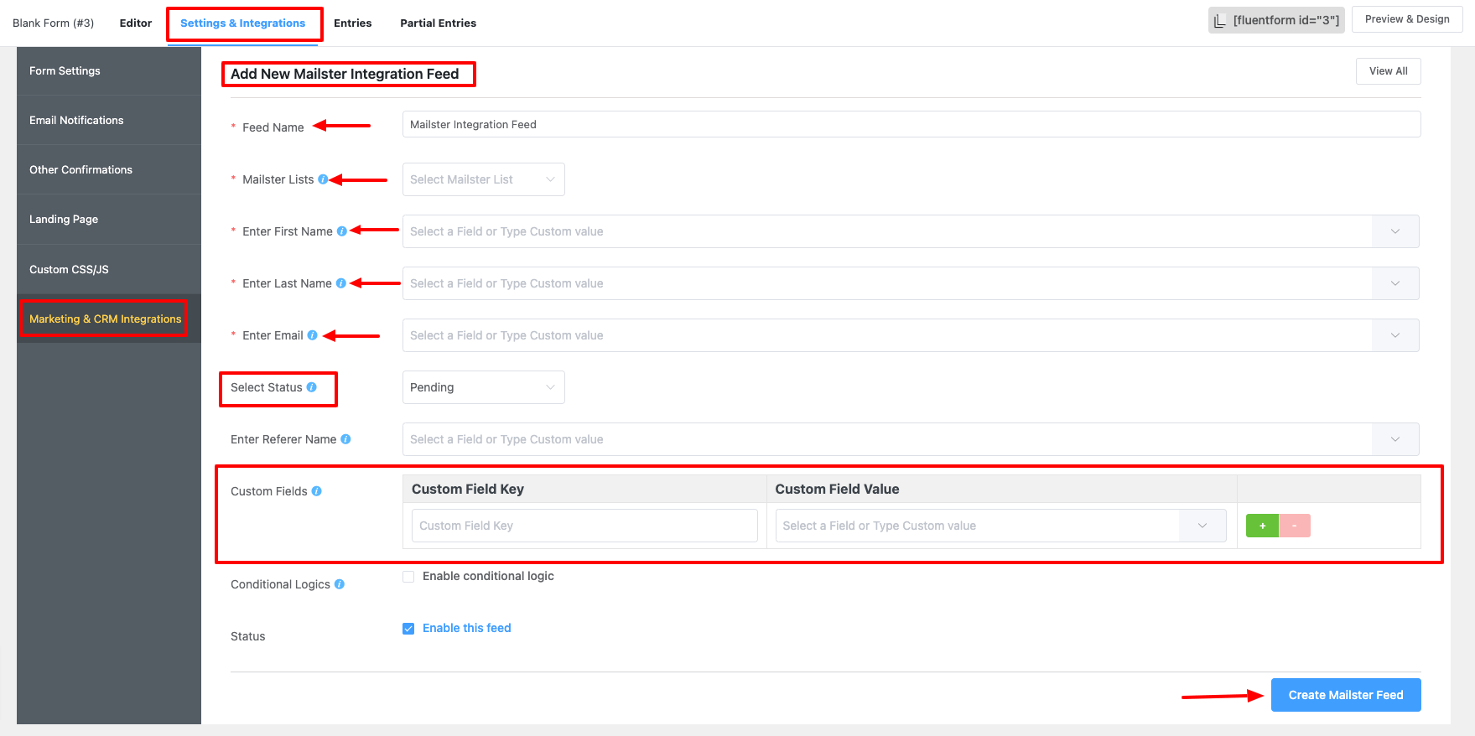Viewport: 1475px width, 736px height.
Task: Click the info icon beside Enter Email
Action: (x=312, y=335)
